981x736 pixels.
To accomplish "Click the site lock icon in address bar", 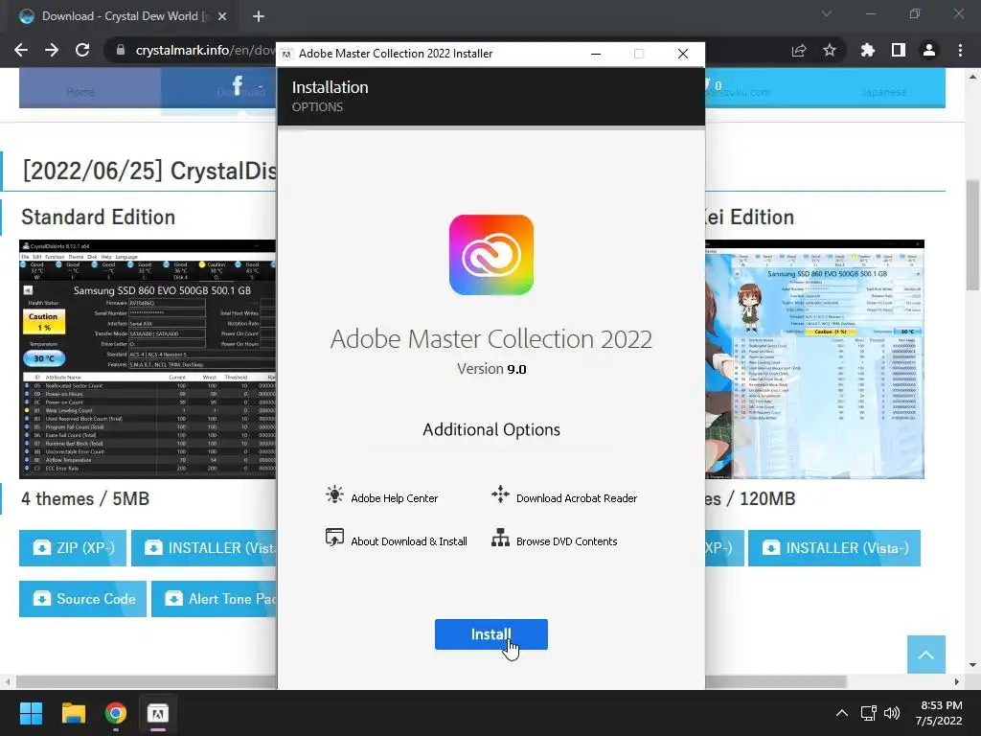I will click(120, 50).
